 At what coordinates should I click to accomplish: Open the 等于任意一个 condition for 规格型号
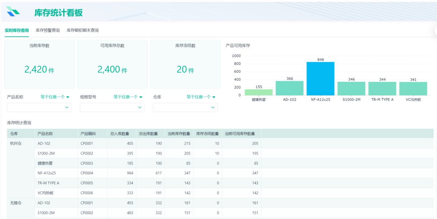pyautogui.click(x=128, y=97)
